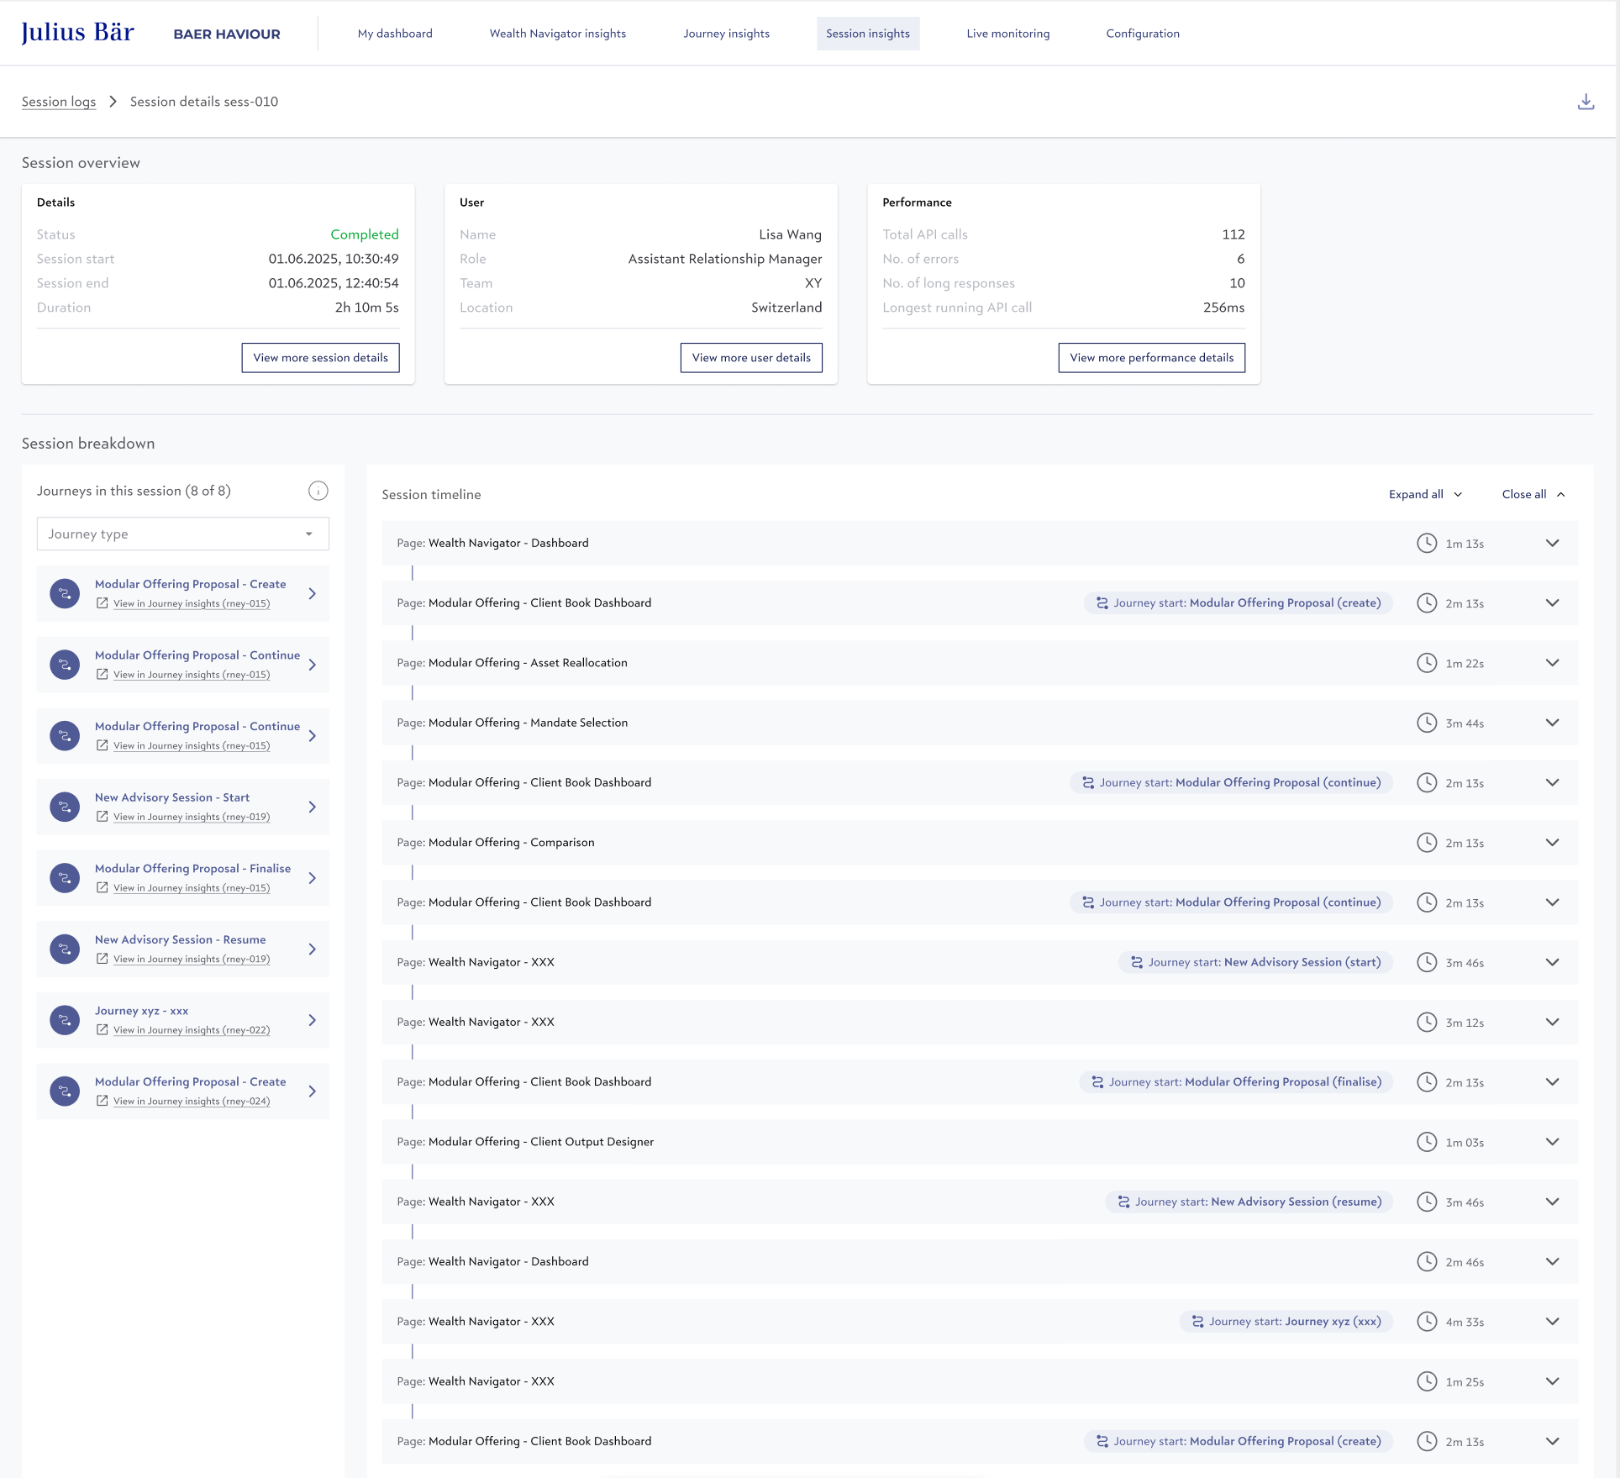This screenshot has height=1478, width=1620.
Task: Click View more session details button
Action: 320,358
